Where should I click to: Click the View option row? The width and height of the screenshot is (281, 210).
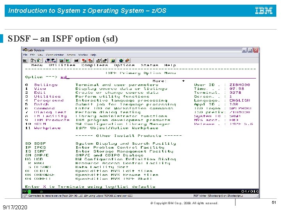96,89
